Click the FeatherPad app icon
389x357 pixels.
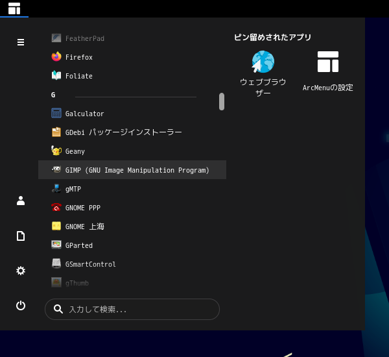pos(56,38)
